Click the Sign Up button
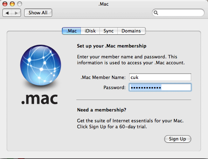This screenshot has width=208, height=159. click(178, 139)
